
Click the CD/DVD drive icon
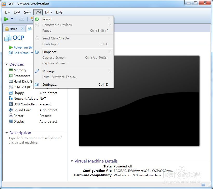(11, 87)
